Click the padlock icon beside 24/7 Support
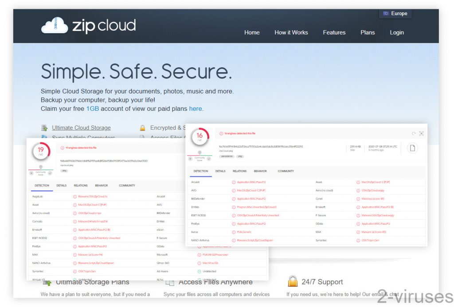 [x=292, y=281]
